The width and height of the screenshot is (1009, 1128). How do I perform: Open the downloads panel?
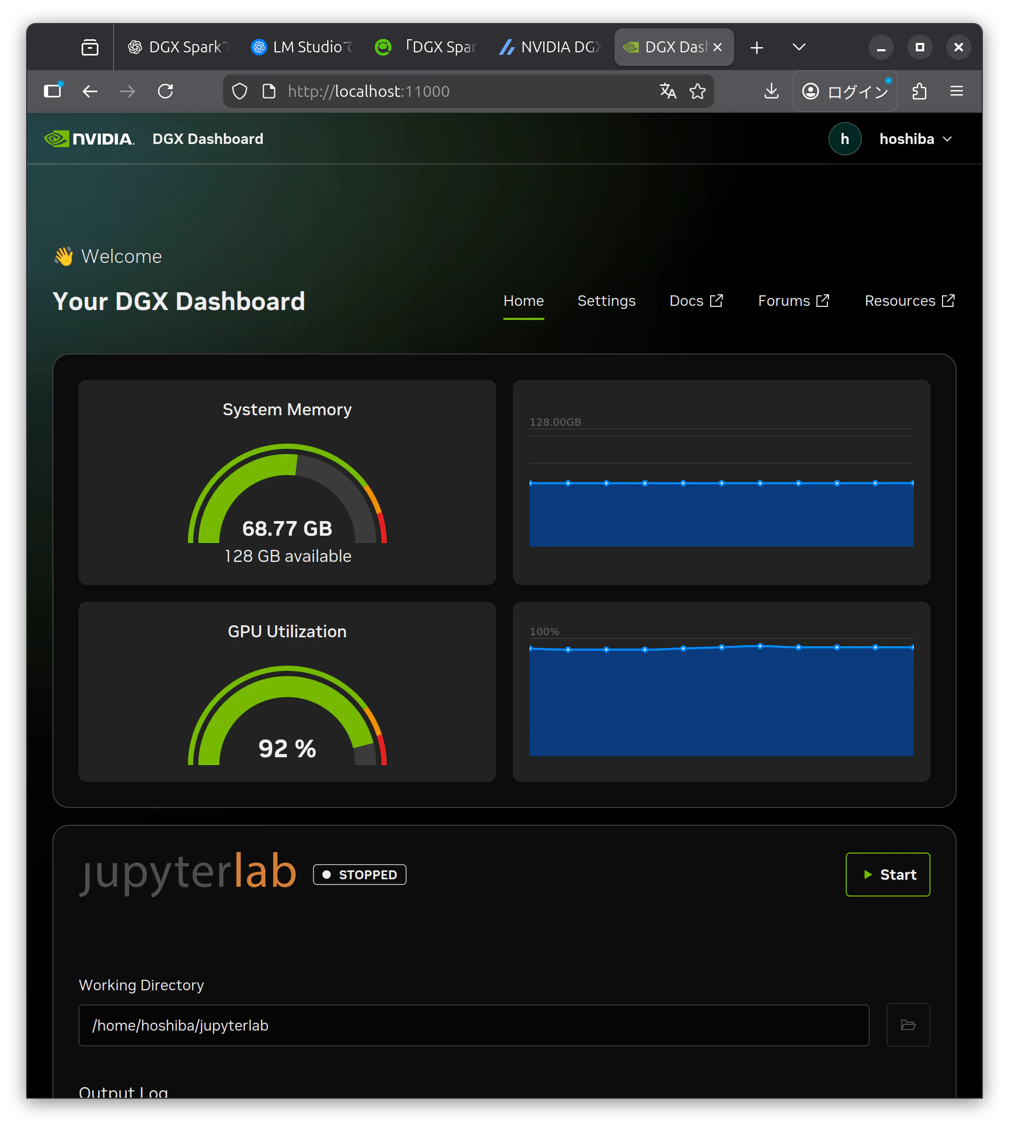point(771,91)
